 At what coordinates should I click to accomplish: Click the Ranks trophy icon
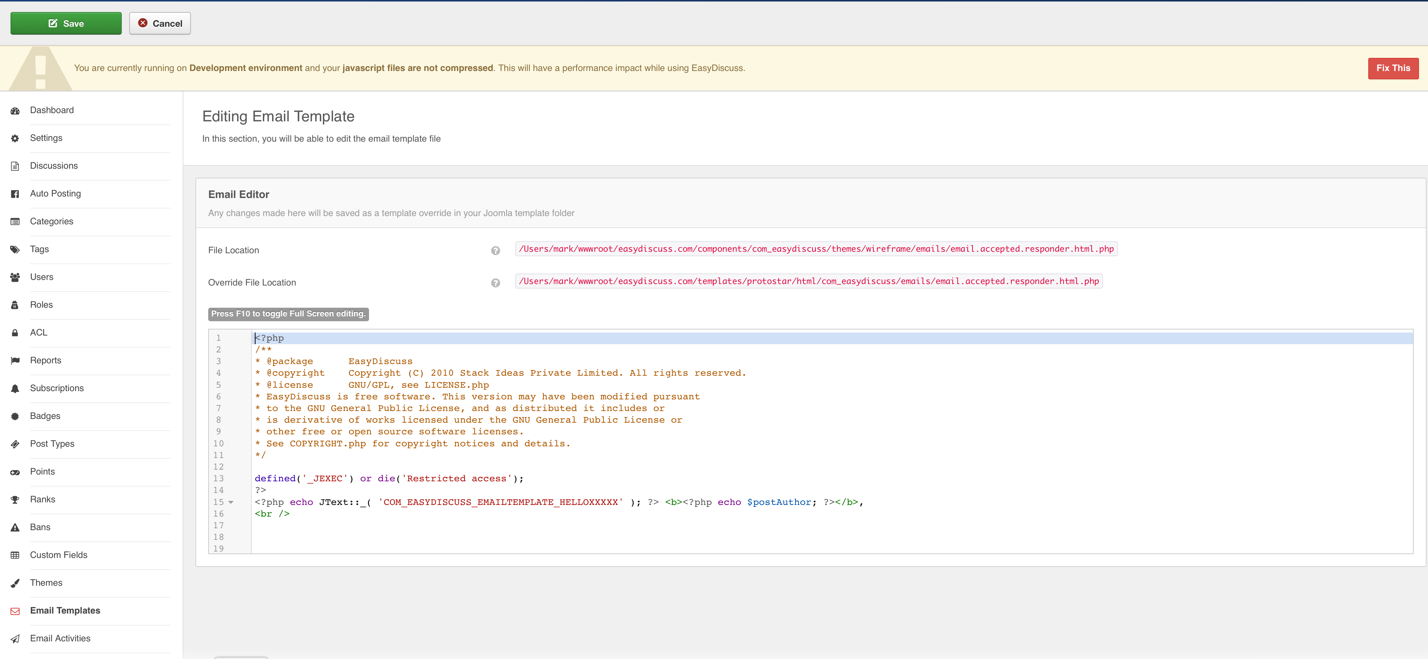15,500
